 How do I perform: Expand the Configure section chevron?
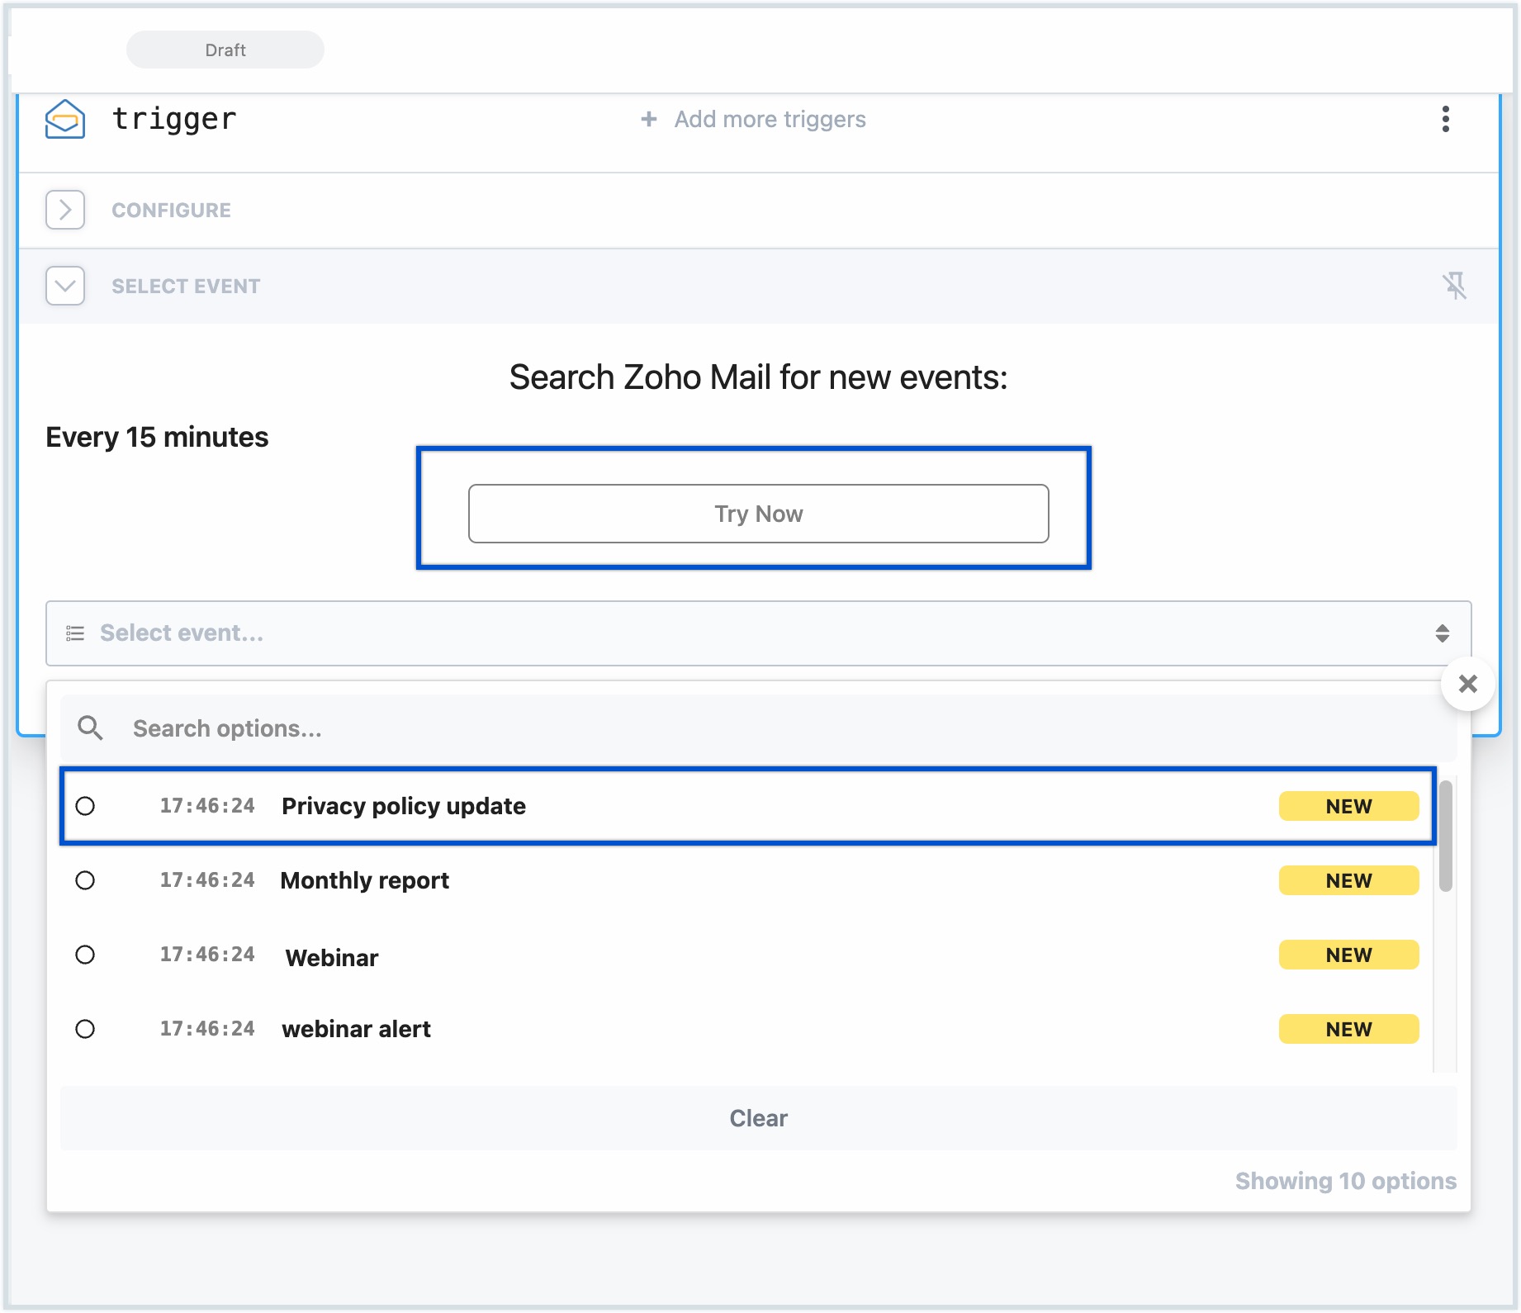coord(65,210)
